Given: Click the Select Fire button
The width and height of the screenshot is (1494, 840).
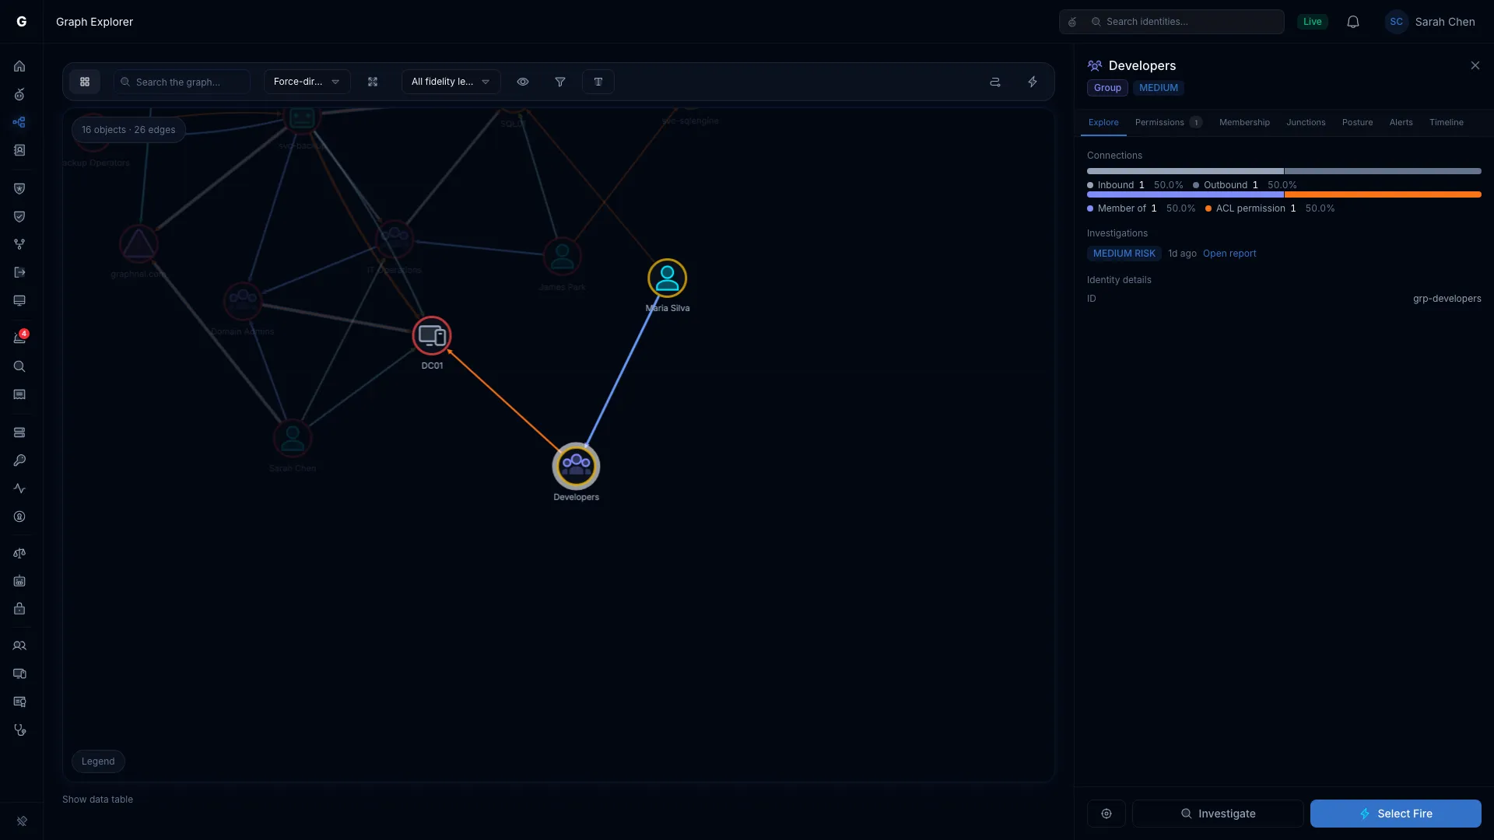Looking at the screenshot, I should (x=1395, y=814).
